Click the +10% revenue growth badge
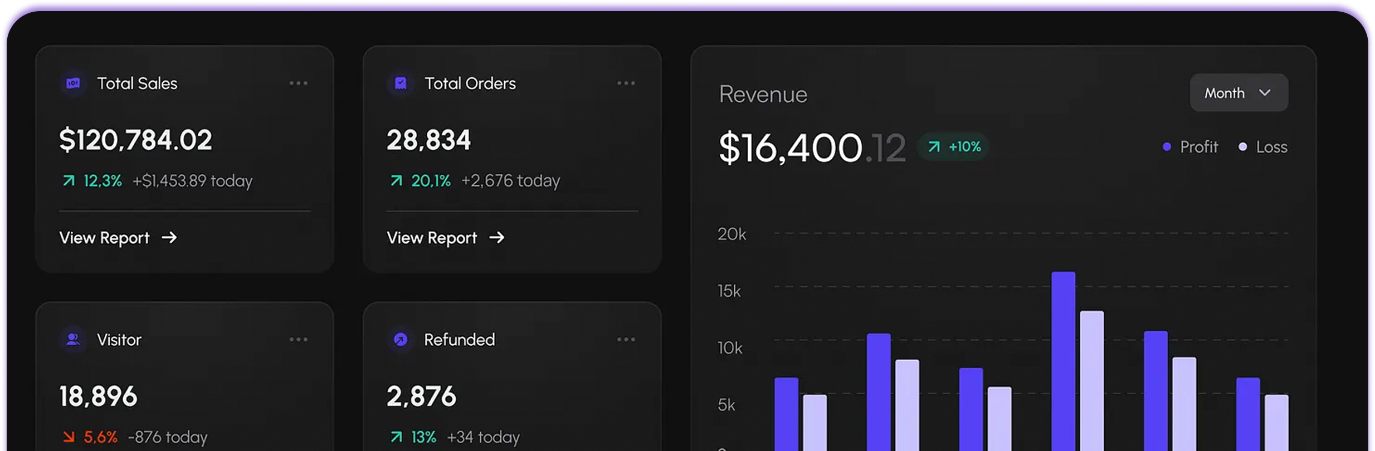 click(953, 146)
